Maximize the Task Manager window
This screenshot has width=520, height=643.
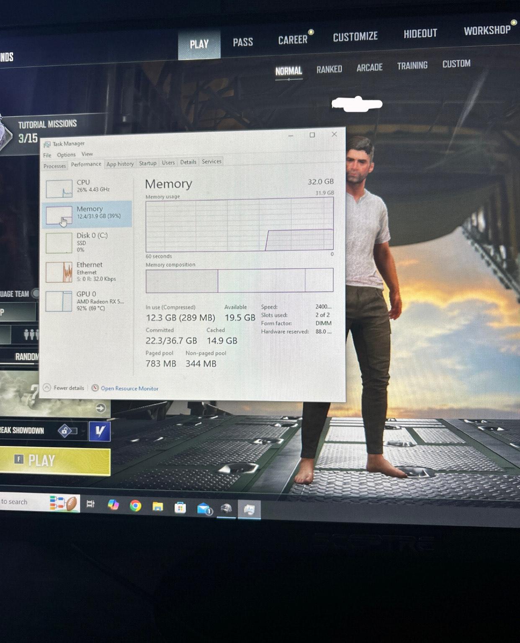(x=312, y=135)
